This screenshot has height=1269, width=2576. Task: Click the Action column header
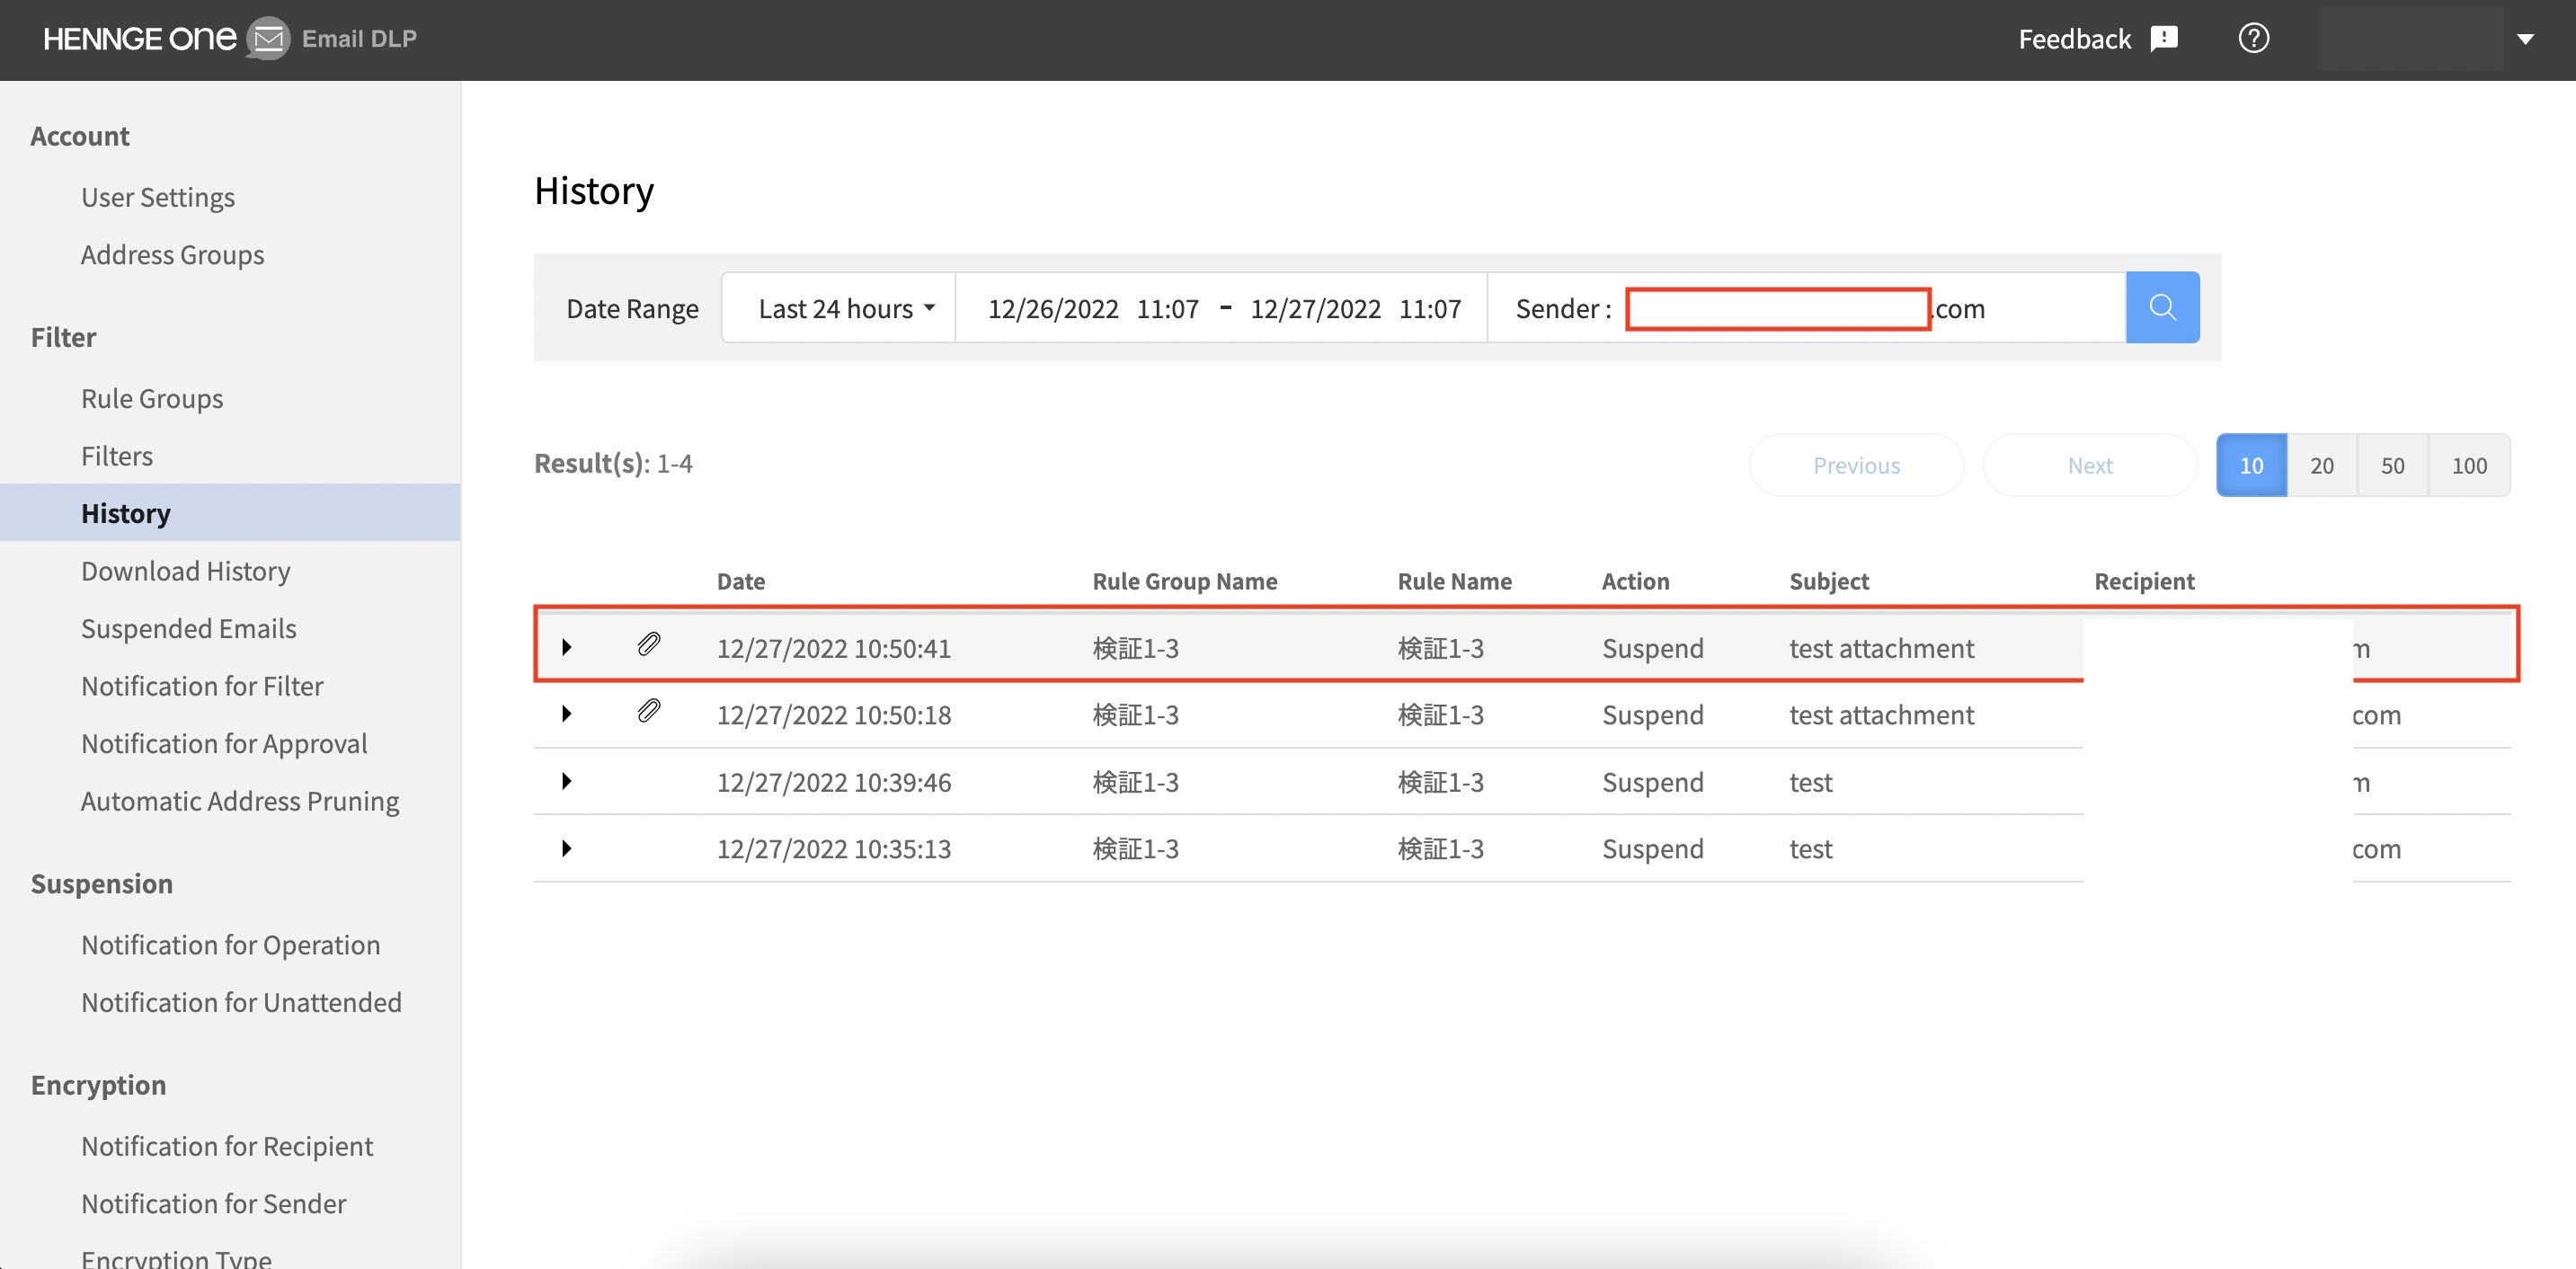click(x=1635, y=581)
